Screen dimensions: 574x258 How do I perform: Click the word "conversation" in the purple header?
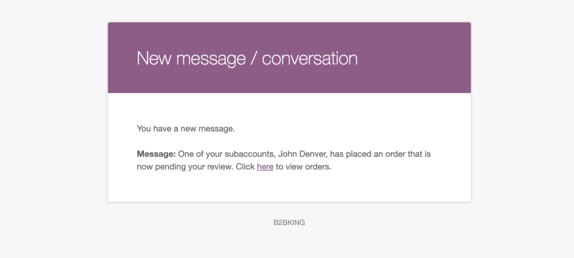[309, 58]
